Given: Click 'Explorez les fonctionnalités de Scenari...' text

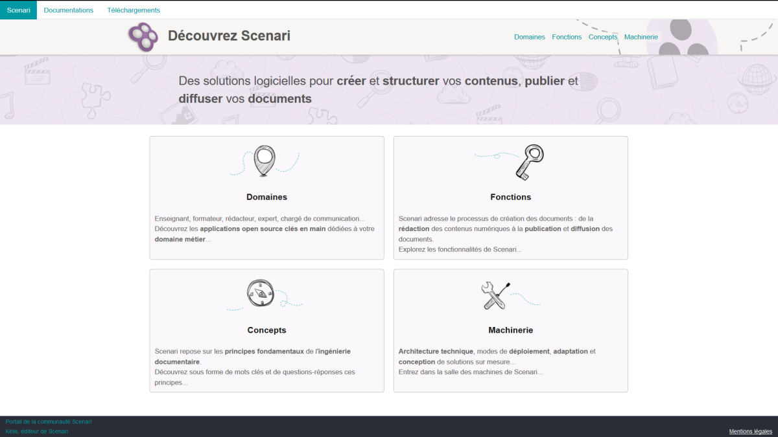Looking at the screenshot, I should coord(460,249).
